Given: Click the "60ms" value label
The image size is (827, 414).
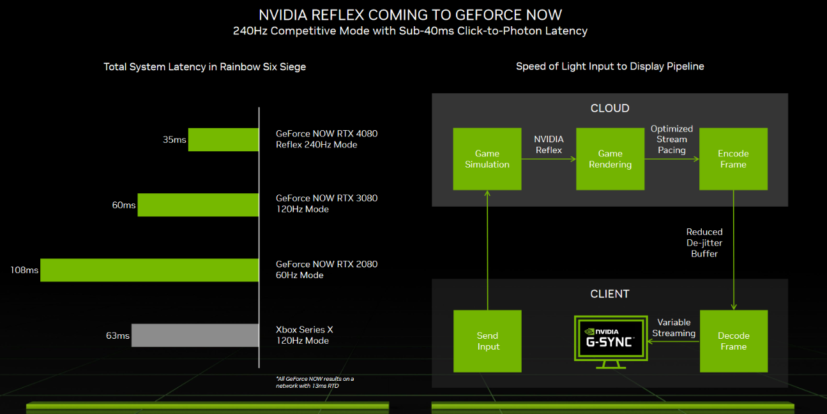Looking at the screenshot, I should click(124, 205).
